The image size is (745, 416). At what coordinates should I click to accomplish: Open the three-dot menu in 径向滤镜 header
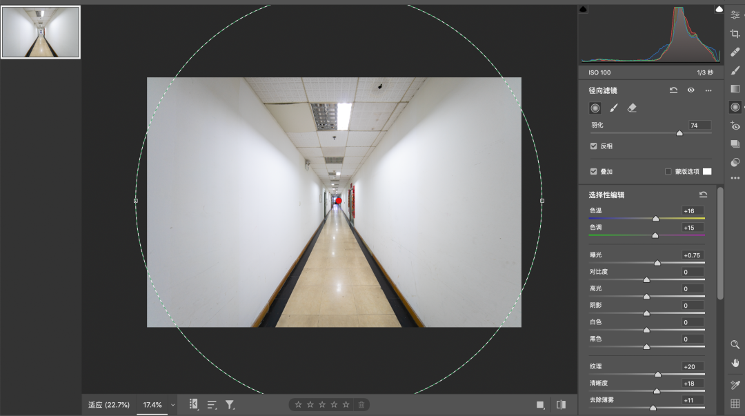[708, 90]
